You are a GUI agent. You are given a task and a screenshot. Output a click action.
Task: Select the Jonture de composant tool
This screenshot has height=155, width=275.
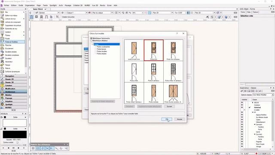tap(12, 22)
